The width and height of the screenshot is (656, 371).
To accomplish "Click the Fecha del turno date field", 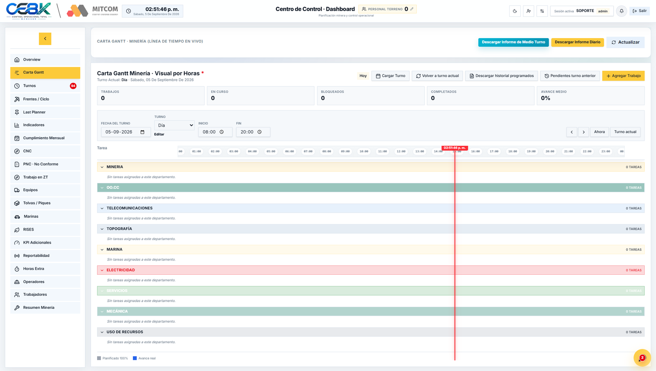I will tap(125, 132).
